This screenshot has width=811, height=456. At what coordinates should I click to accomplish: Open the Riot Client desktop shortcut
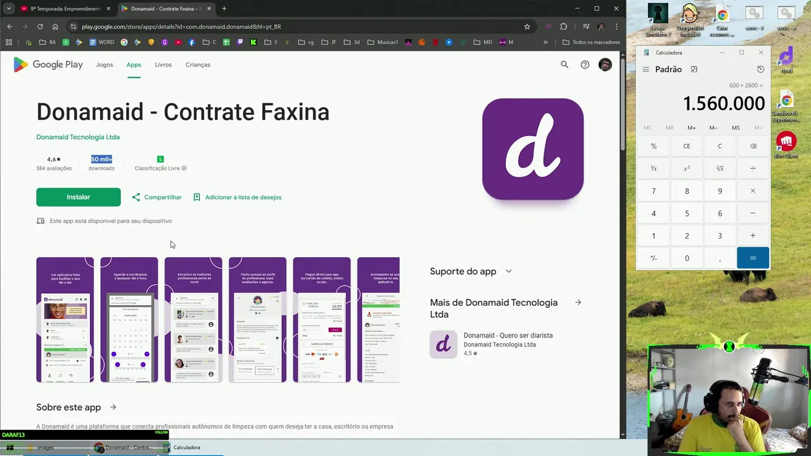click(786, 145)
